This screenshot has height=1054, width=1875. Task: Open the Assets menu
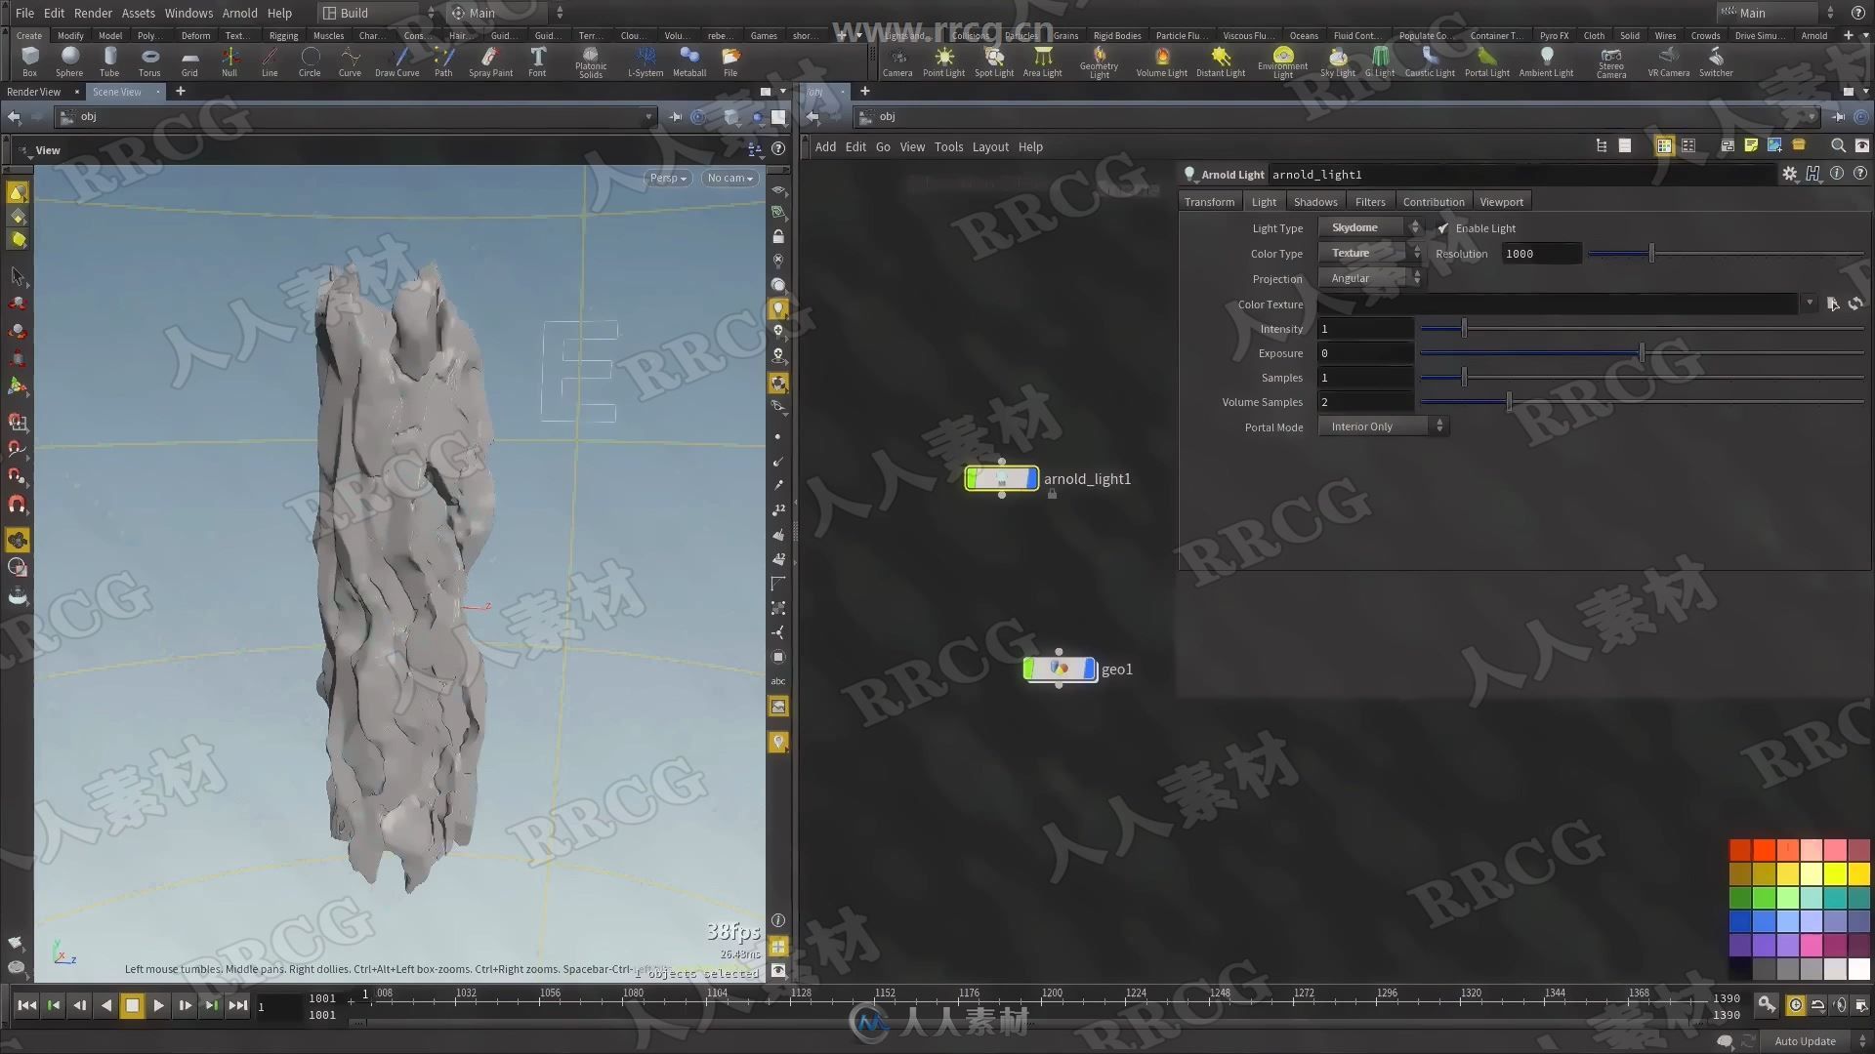click(x=137, y=13)
